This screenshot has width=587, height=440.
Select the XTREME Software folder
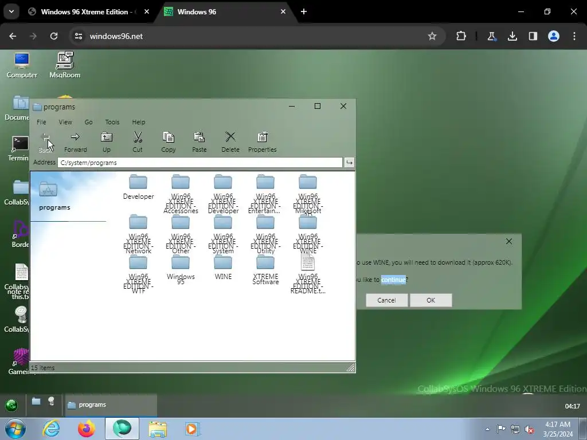pyautogui.click(x=265, y=270)
